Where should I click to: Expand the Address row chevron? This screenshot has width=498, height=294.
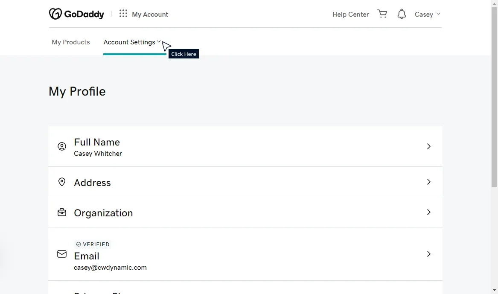click(x=428, y=181)
